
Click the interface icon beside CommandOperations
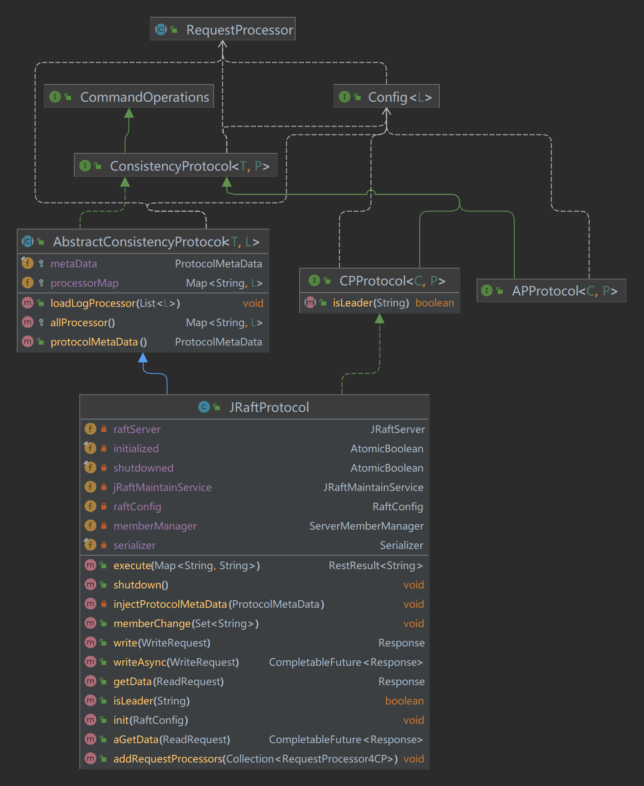[55, 97]
